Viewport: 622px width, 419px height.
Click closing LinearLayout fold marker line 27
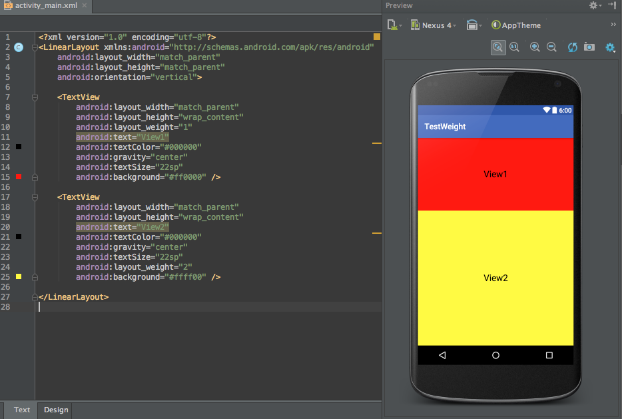pyautogui.click(x=35, y=297)
